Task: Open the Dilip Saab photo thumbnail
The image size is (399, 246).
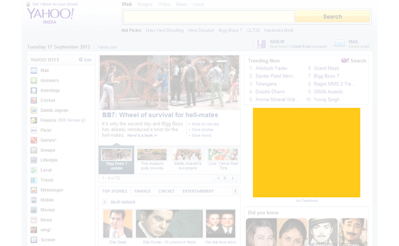Action: tap(118, 224)
